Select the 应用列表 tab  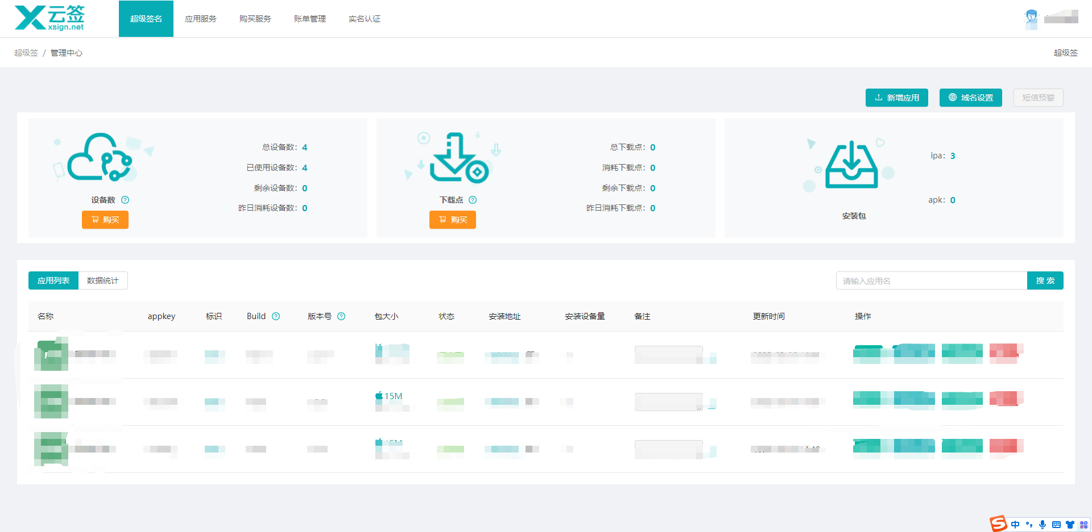pyautogui.click(x=53, y=280)
